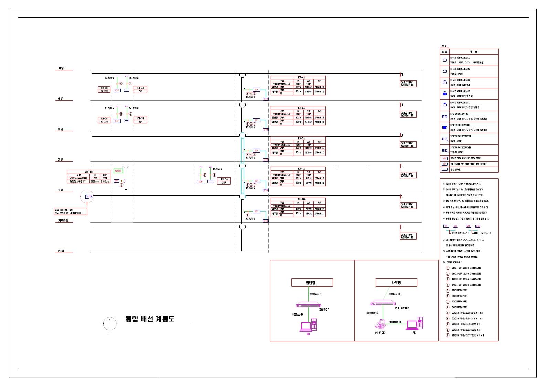Click the 사무망 header box

(396, 283)
